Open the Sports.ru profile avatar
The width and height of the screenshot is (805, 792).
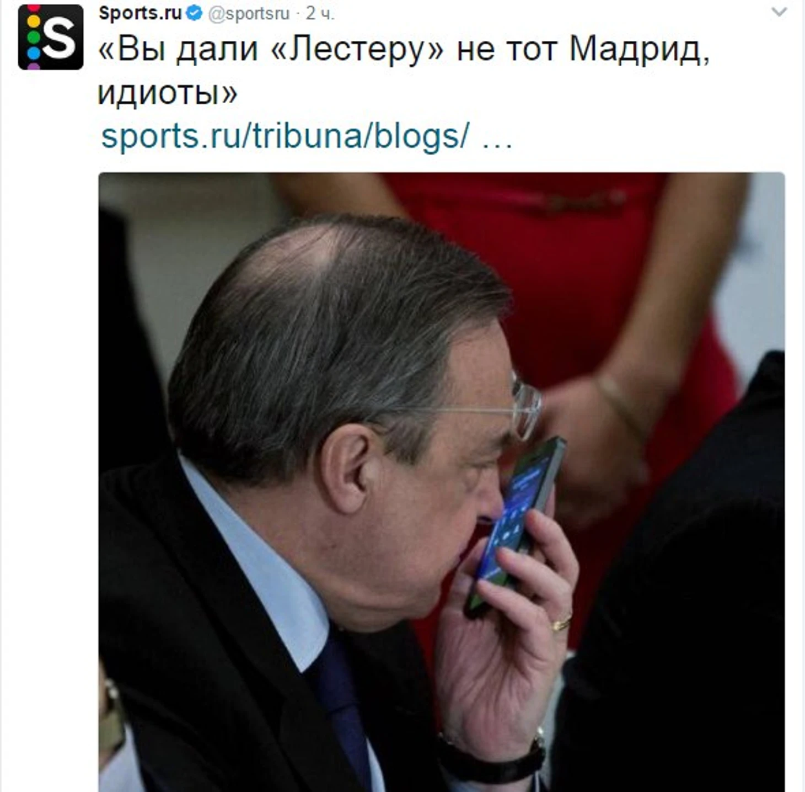point(51,37)
